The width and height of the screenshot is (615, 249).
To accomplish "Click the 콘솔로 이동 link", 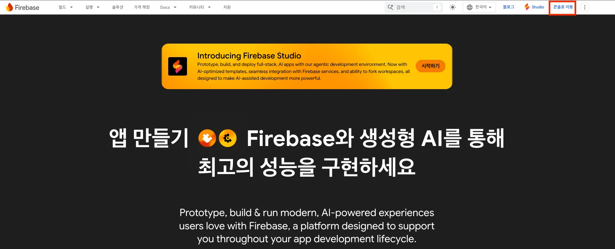I will tap(563, 7).
